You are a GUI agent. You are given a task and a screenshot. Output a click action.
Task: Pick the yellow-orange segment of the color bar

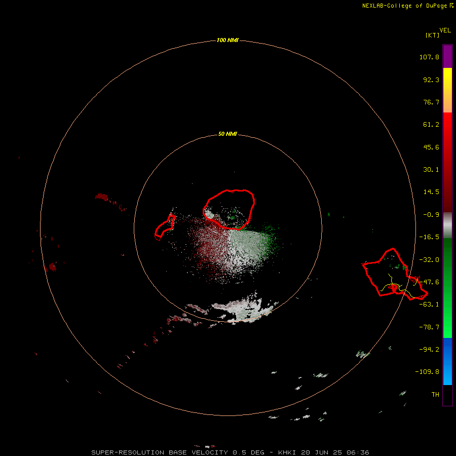pyautogui.click(x=447, y=90)
